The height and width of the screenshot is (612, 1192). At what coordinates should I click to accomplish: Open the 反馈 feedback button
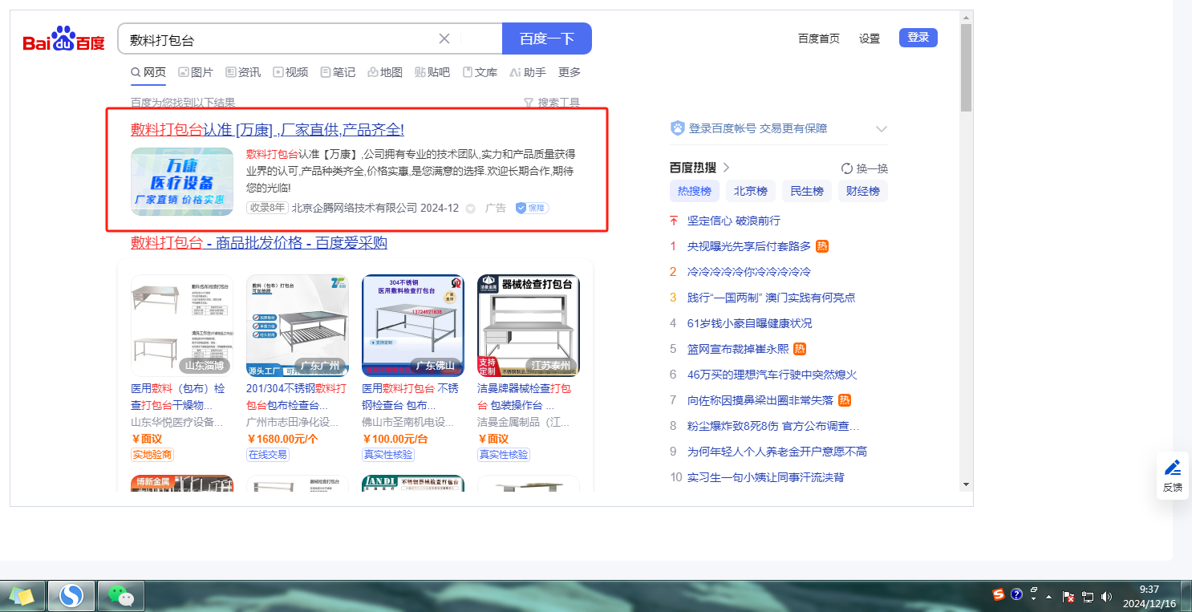pyautogui.click(x=1172, y=476)
